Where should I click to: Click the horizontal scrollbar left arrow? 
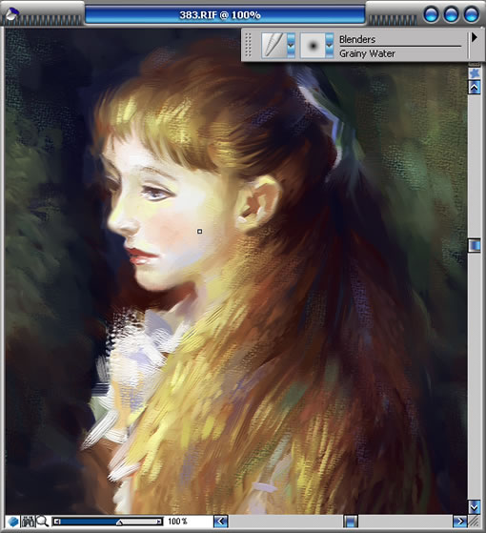(220, 522)
